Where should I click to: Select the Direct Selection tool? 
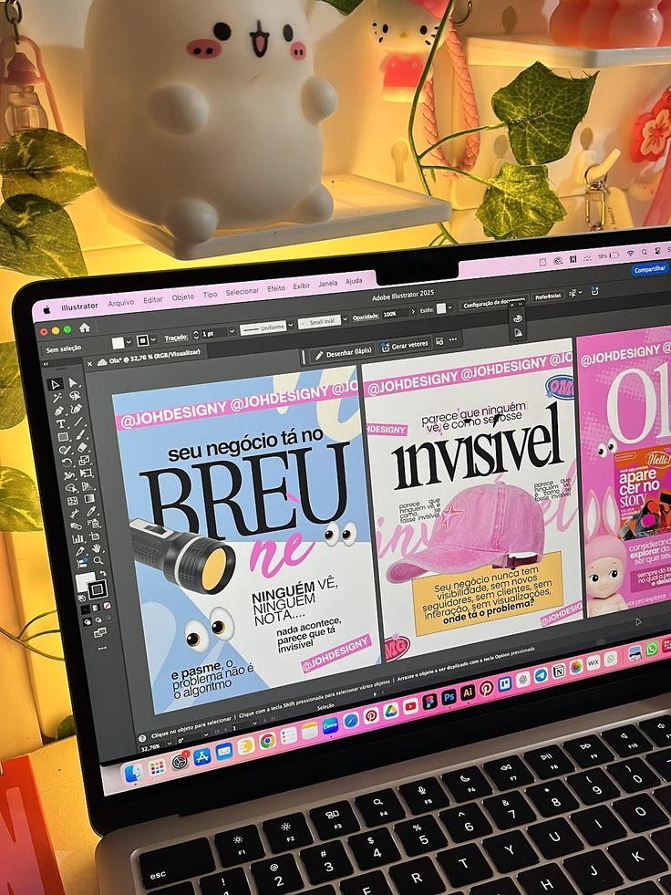[x=73, y=383]
